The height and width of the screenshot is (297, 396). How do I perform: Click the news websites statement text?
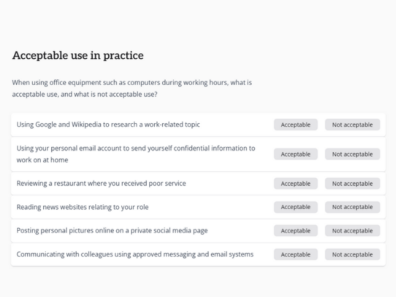click(83, 207)
